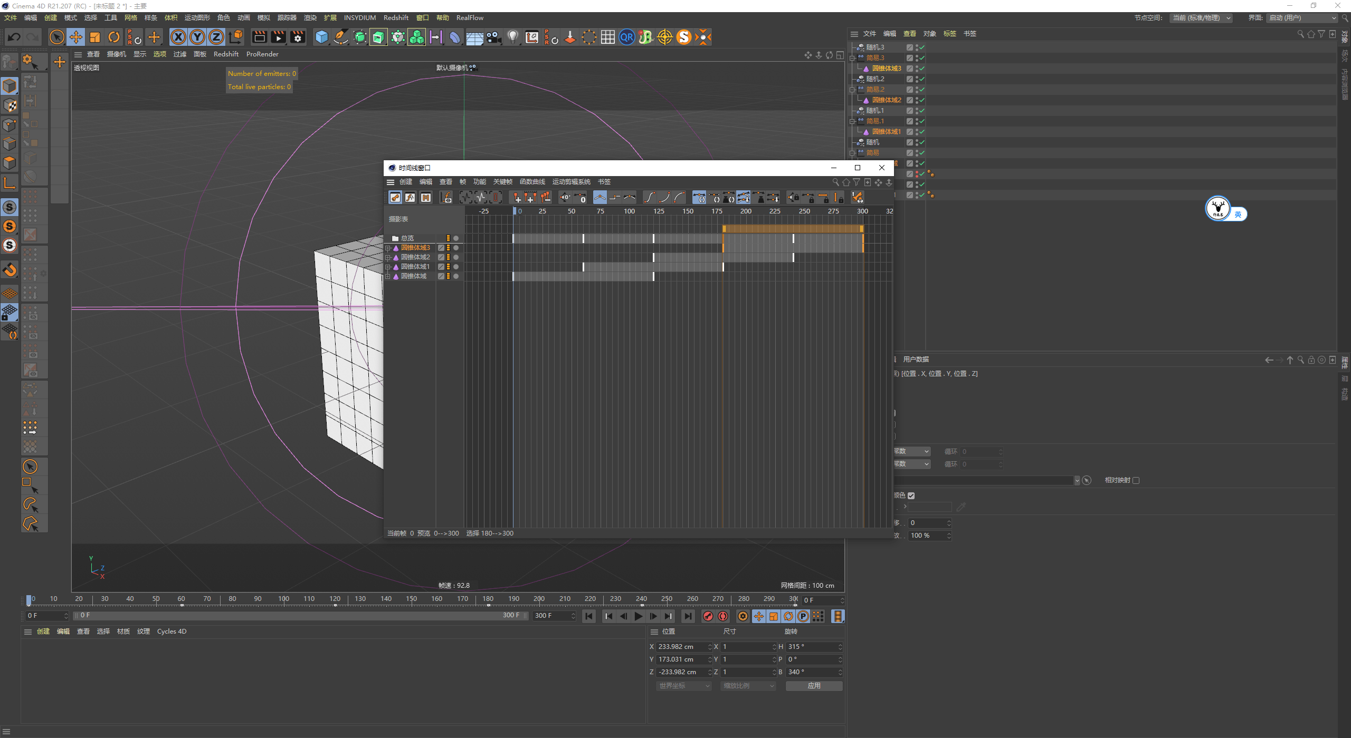Tick the 相对映射 checkbox

1136,480
